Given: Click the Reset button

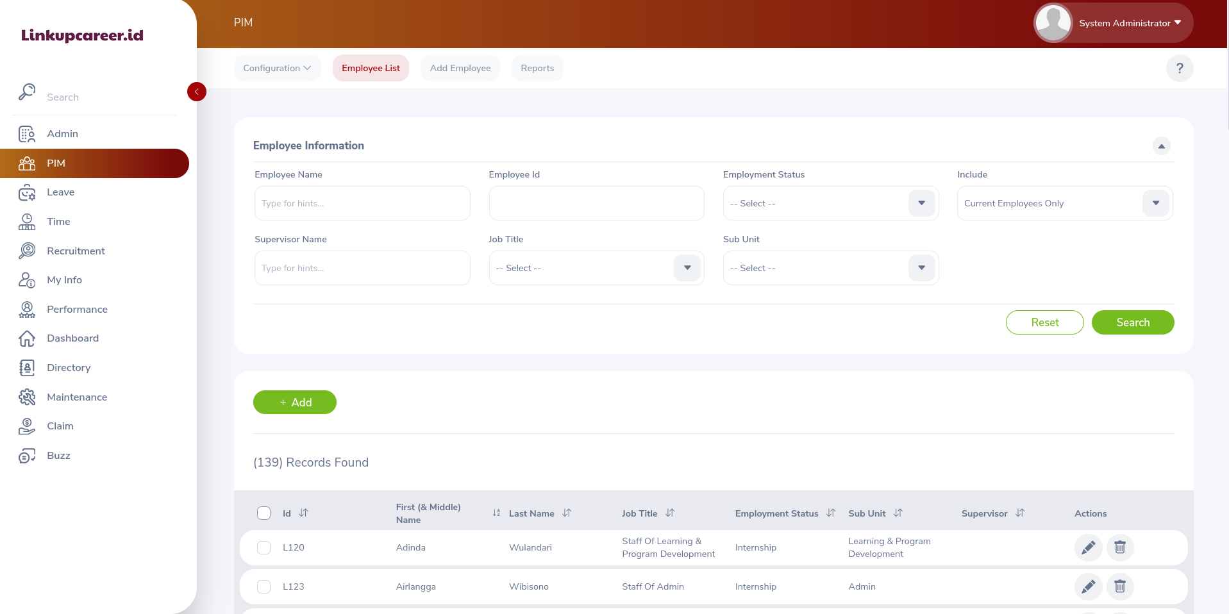Looking at the screenshot, I should point(1044,322).
